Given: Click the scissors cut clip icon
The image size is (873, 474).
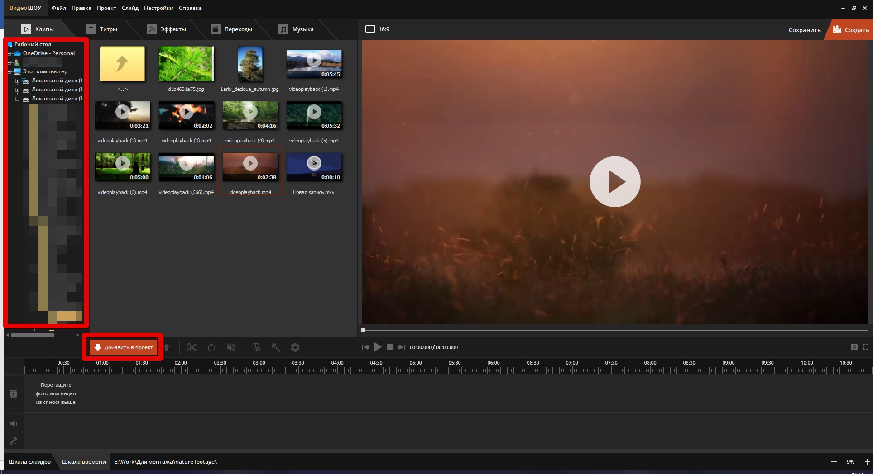Looking at the screenshot, I should tap(192, 347).
